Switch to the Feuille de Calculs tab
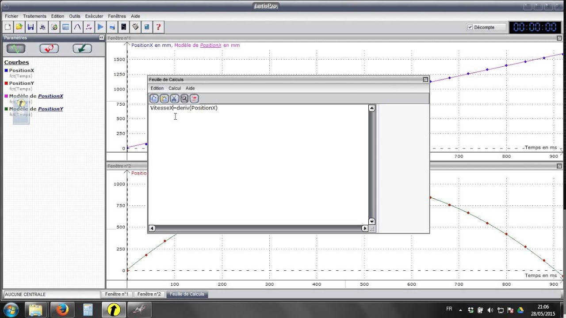 coord(187,294)
